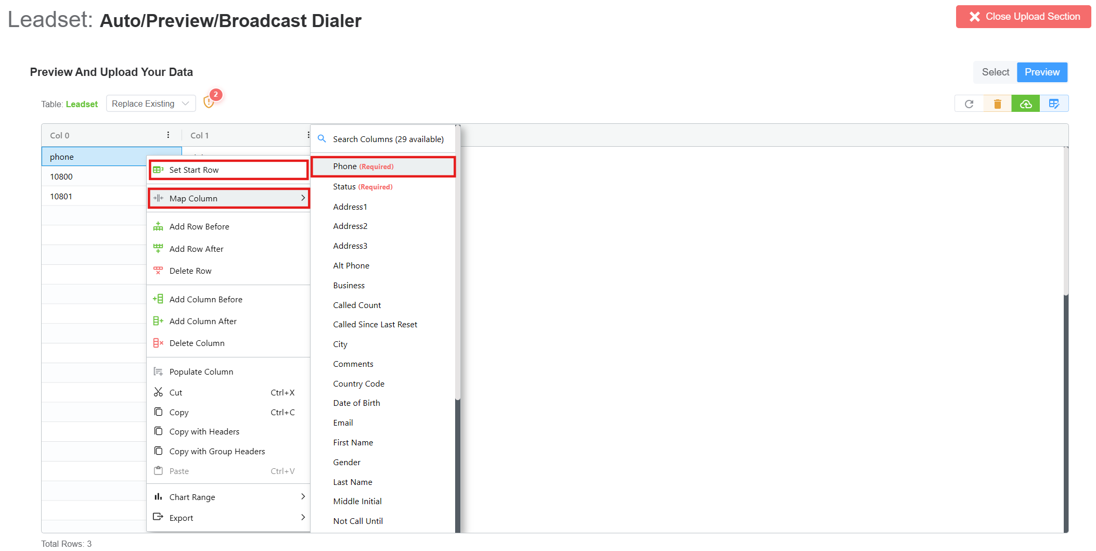Switch to the Preview view toggle
Screen dimensions: 1096x551
coord(1042,72)
